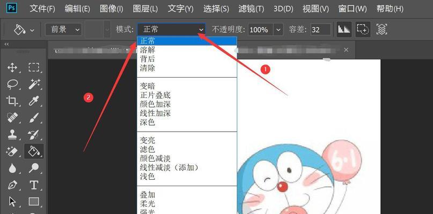Viewport: 433px width, 214px height.
Task: Open the 编辑(E) menu
Action: click(x=77, y=9)
